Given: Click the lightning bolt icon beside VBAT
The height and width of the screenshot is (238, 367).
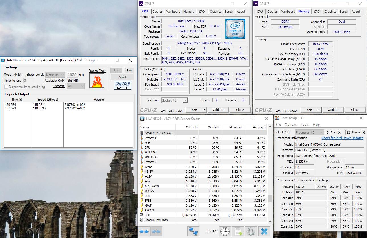Looking at the screenshot, I should [x=142, y=205].
